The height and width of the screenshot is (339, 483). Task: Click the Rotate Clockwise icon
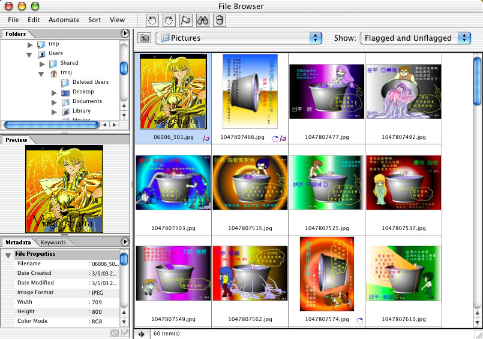(x=169, y=20)
